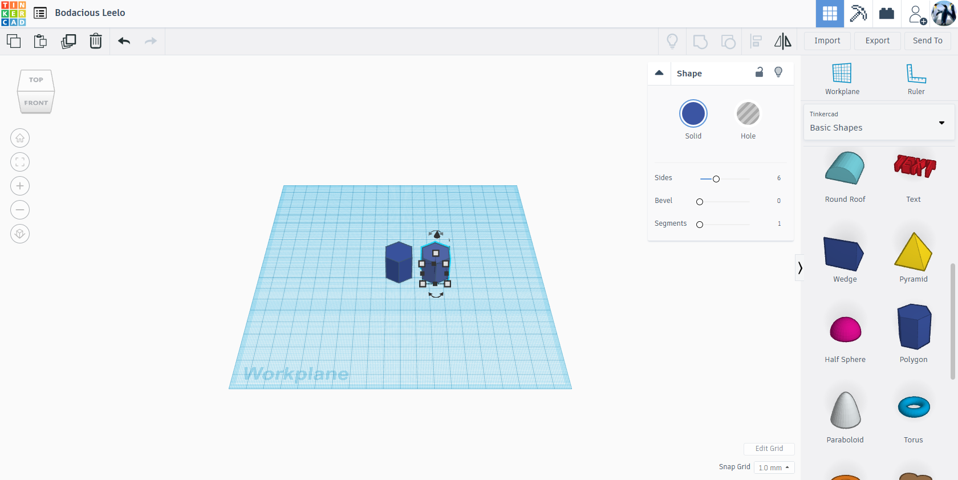958x480 pixels.
Task: Adjust the Segments slider handle
Action: click(x=700, y=225)
